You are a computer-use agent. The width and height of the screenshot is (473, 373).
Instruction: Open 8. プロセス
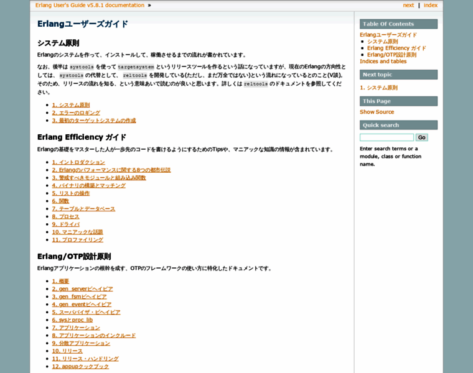coord(66,216)
